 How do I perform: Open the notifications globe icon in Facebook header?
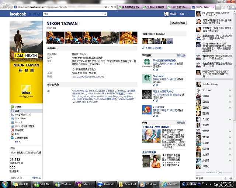(x=39, y=14)
